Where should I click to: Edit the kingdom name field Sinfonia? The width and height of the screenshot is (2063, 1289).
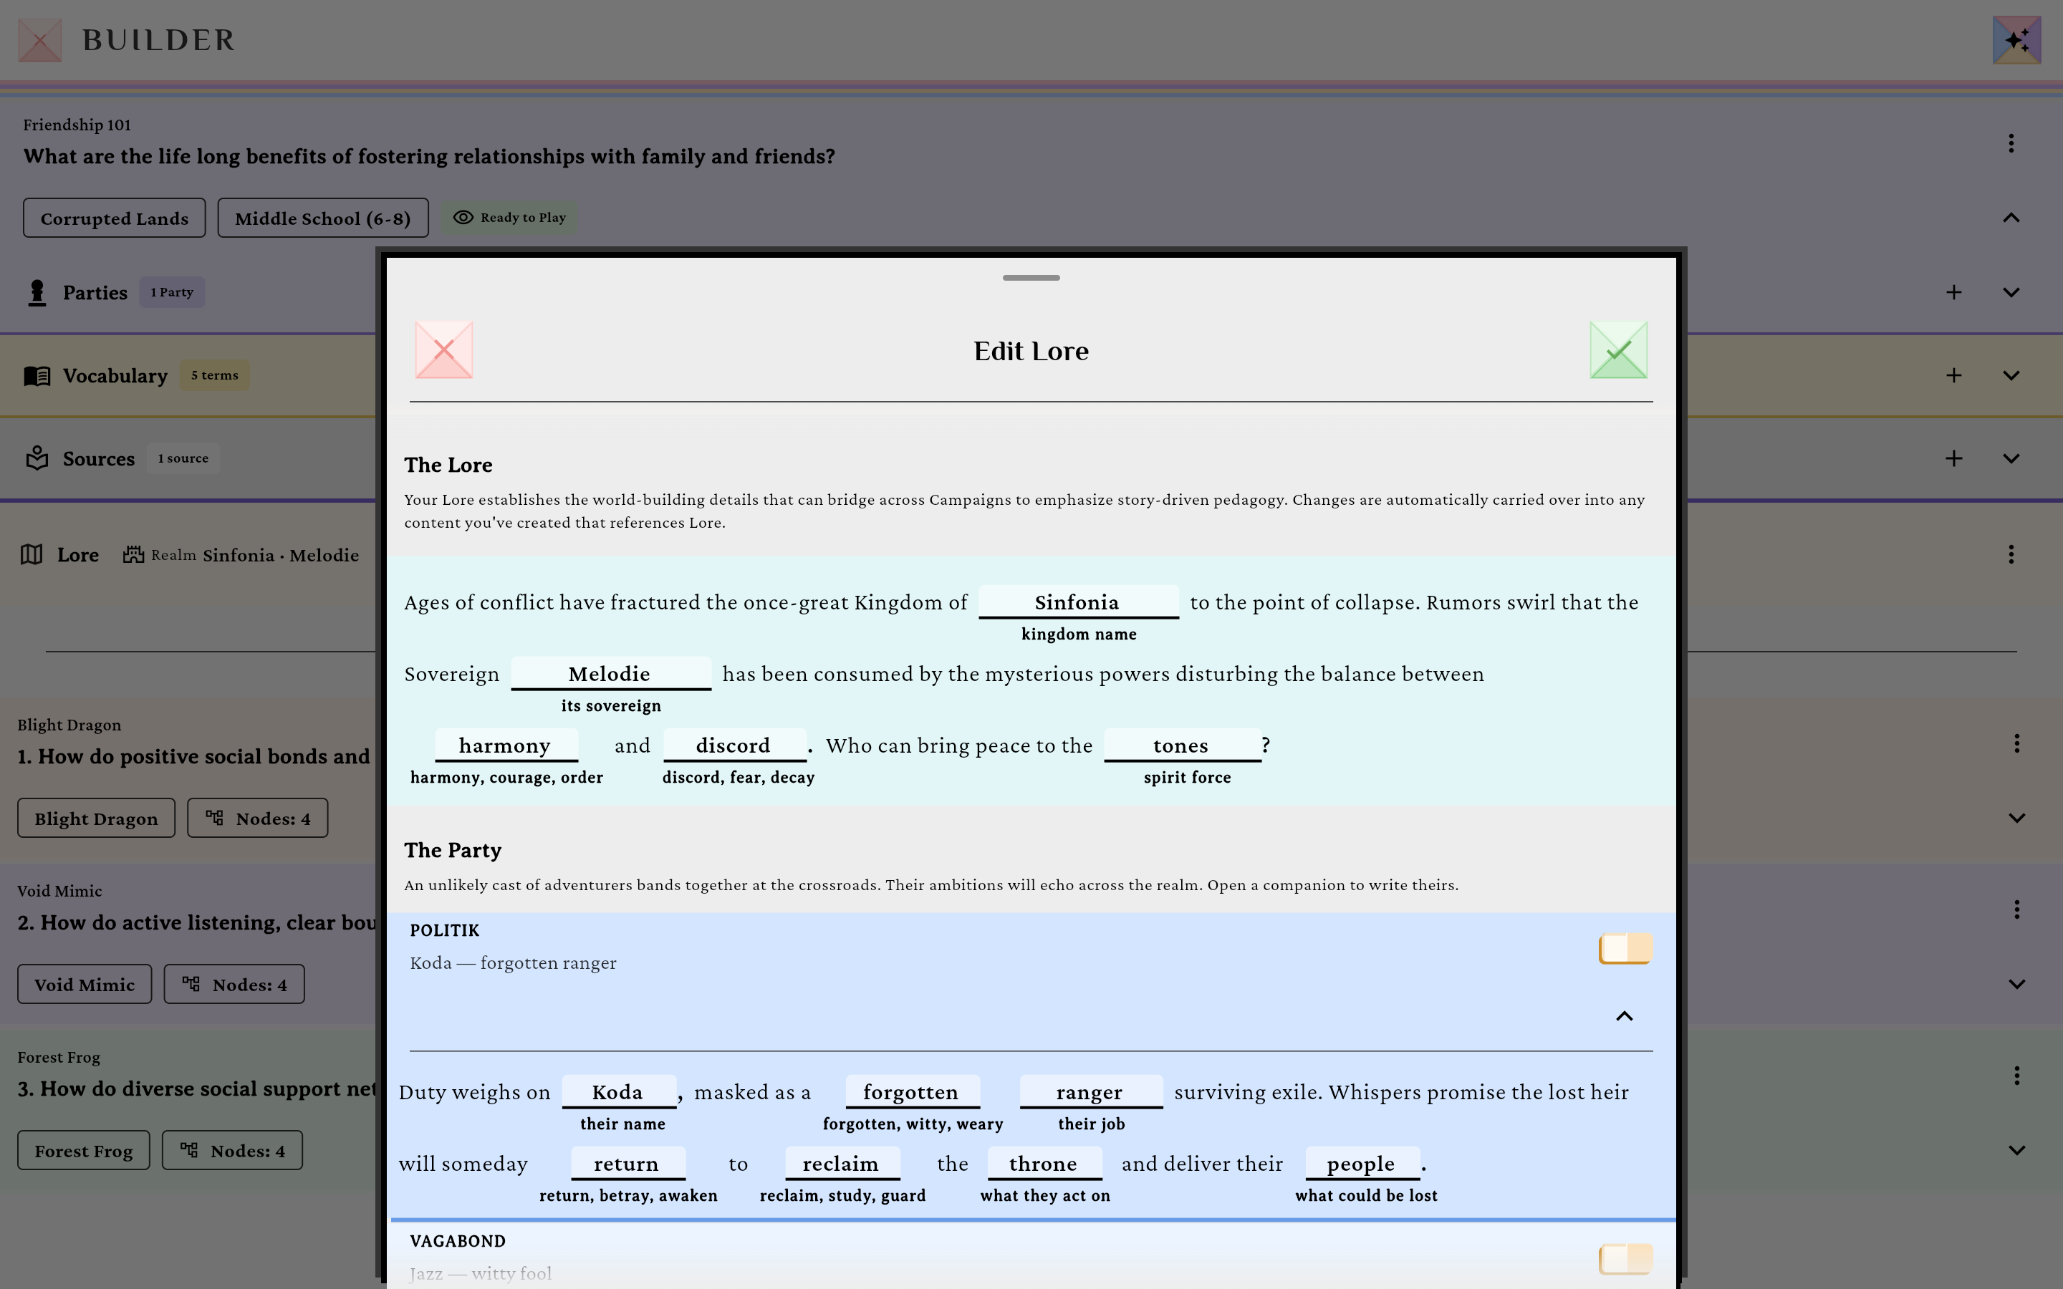(x=1078, y=602)
